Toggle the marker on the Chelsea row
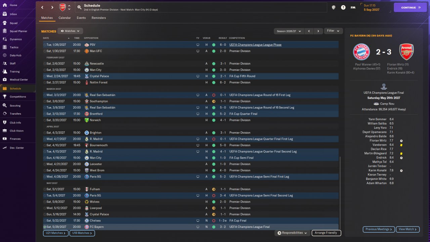The width and height of the screenshot is (430, 242). (45, 221)
